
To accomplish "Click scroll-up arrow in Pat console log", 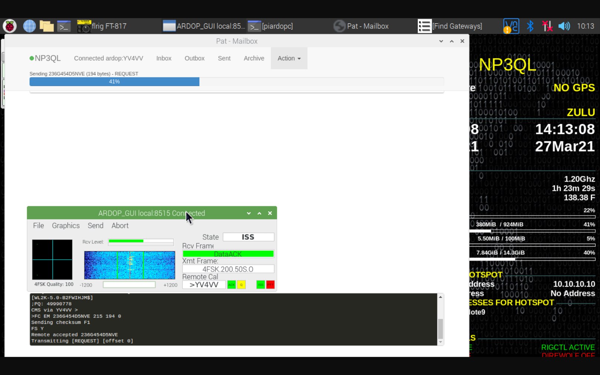I will coord(440,297).
